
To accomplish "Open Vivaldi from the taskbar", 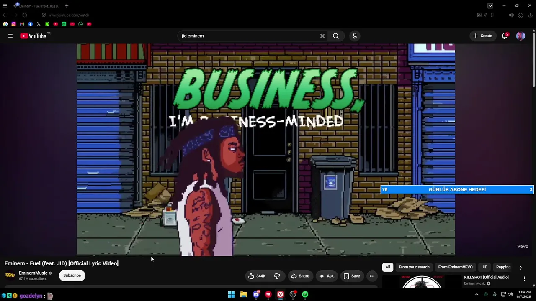I will coord(281,295).
